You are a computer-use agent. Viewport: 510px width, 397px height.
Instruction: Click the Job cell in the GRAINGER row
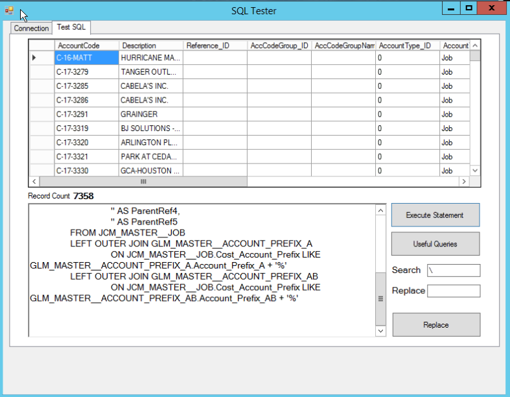(455, 114)
